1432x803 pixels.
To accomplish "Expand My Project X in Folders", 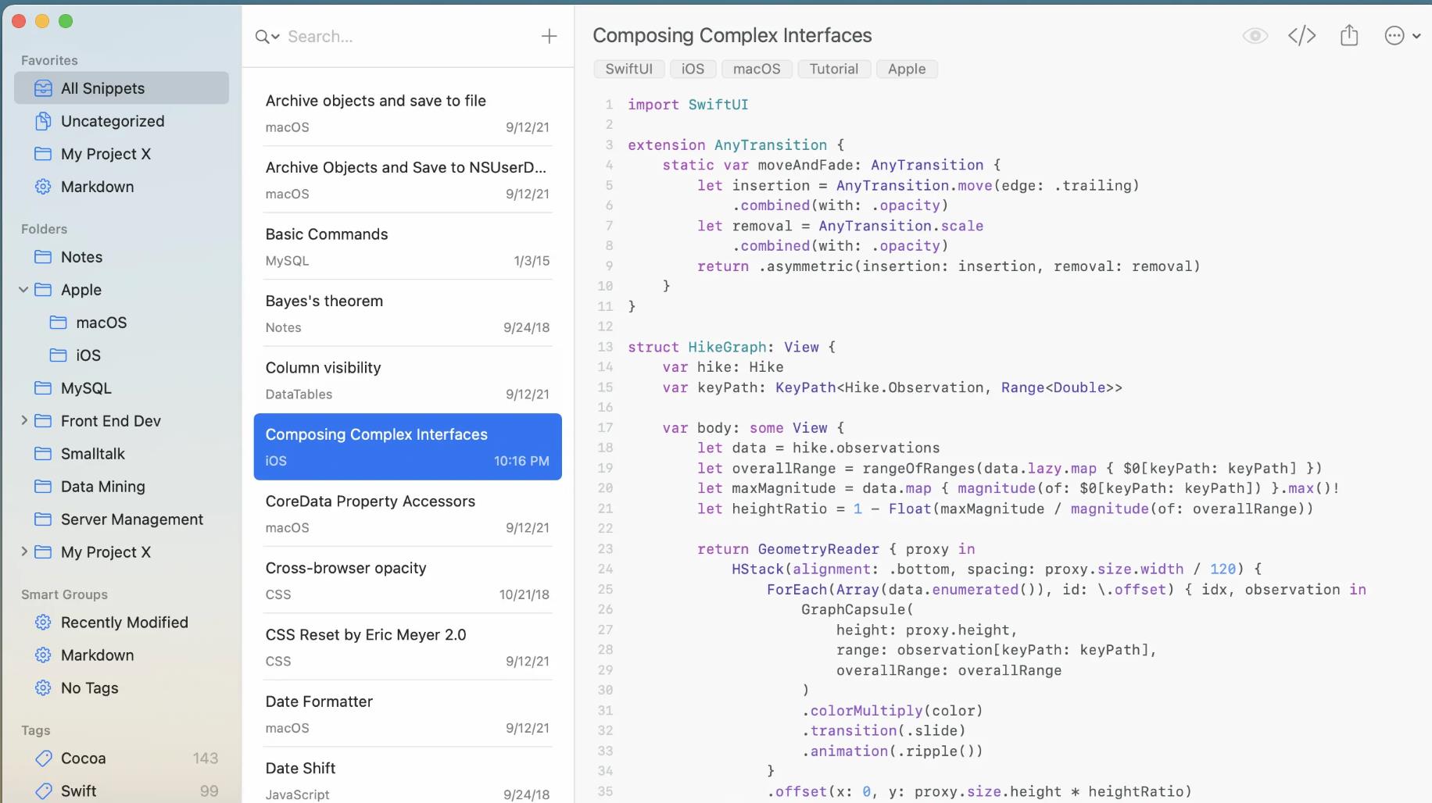I will coord(23,552).
